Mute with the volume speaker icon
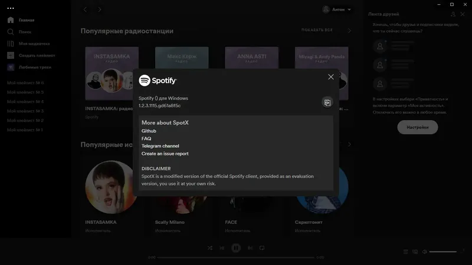Viewport: 472px width, 265px height. click(x=424, y=252)
